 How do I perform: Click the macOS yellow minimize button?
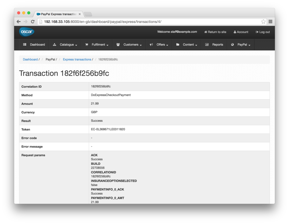pos(24,13)
